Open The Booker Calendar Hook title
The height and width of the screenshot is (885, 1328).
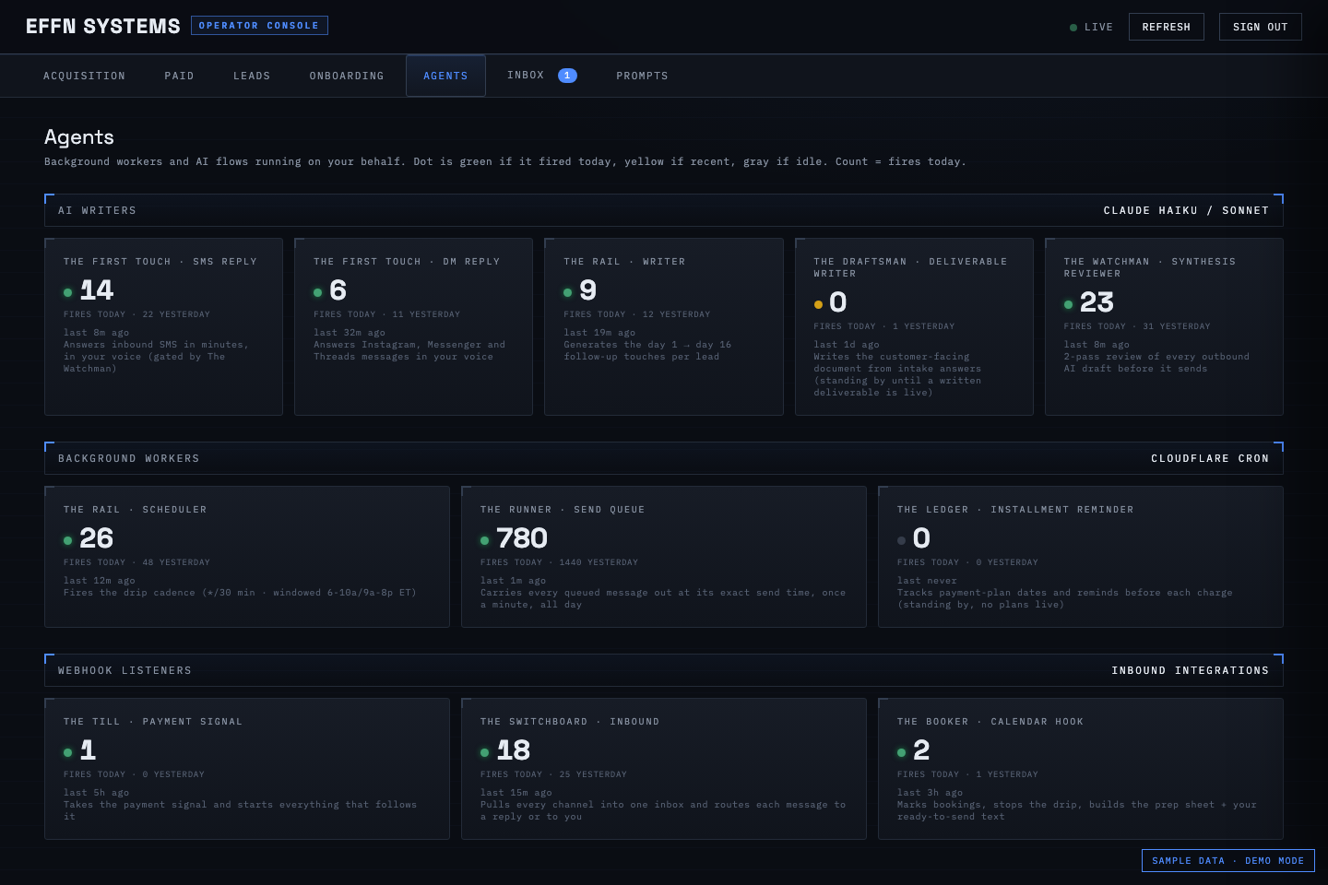pos(990,722)
